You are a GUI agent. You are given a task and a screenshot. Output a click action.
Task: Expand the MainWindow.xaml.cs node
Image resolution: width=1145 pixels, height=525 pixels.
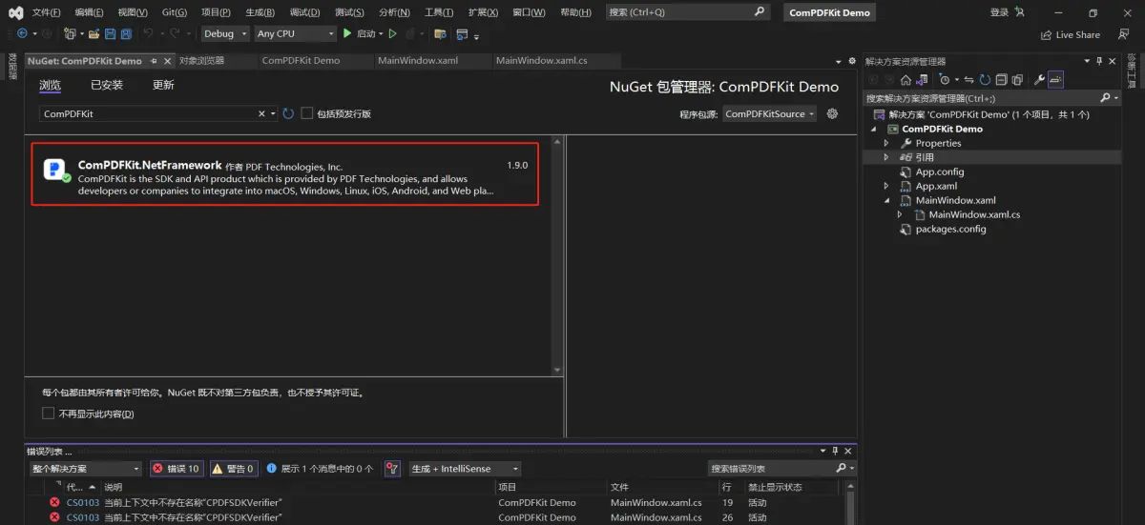click(x=900, y=214)
